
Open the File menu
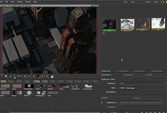click(x=1, y=2)
